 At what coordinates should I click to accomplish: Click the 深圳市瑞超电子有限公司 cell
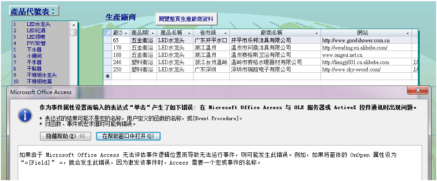click(275, 69)
